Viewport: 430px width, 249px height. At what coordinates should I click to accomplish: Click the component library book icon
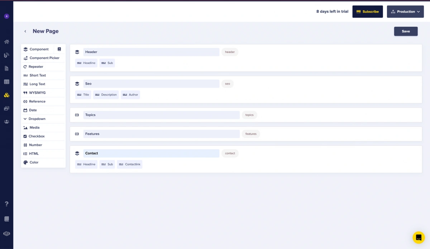point(59,49)
